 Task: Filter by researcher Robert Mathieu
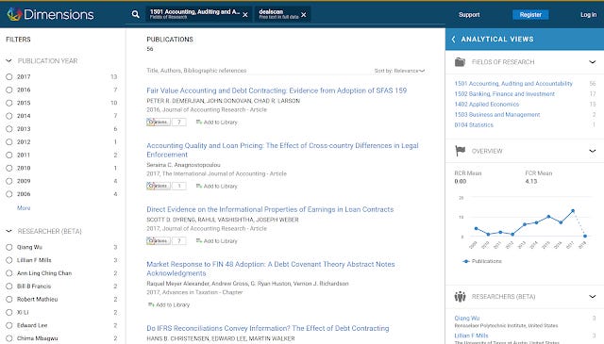click(9, 300)
